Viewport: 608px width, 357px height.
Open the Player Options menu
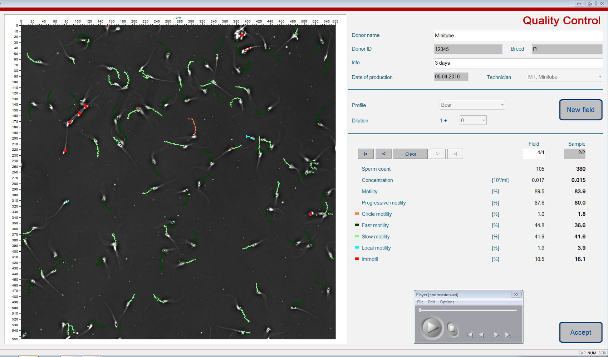447,302
